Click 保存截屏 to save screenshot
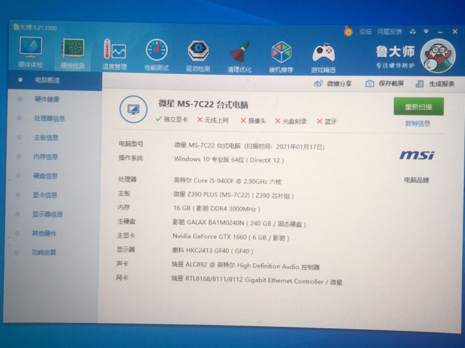465x348 pixels. point(385,84)
